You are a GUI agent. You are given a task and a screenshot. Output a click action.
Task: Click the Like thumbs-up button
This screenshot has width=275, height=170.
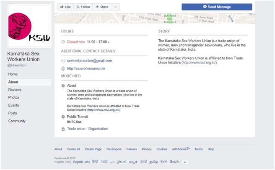(65, 7)
